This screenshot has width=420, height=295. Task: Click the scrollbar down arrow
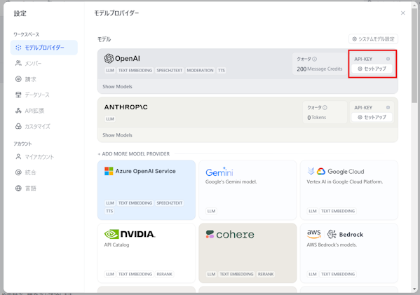click(414, 289)
